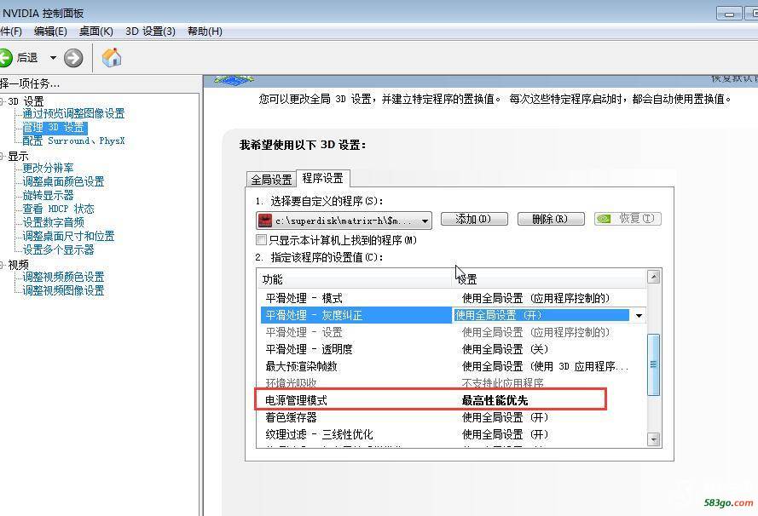
Task: Click the settings list scroll down arrow
Action: coord(654,439)
